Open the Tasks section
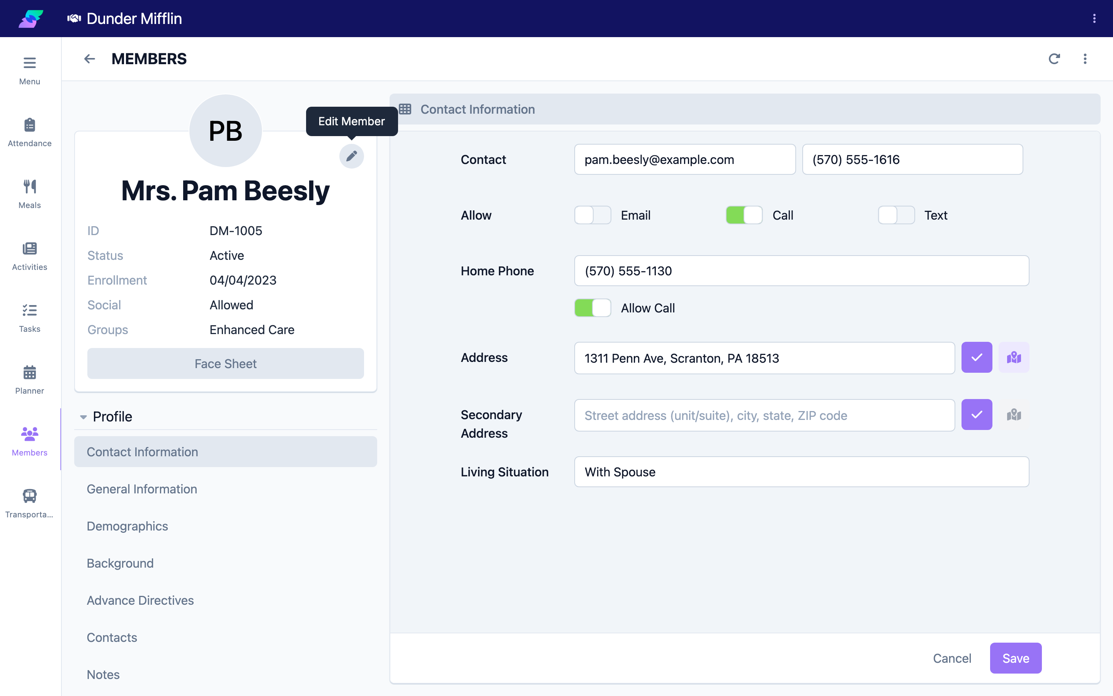The width and height of the screenshot is (1113, 696). [x=29, y=318]
